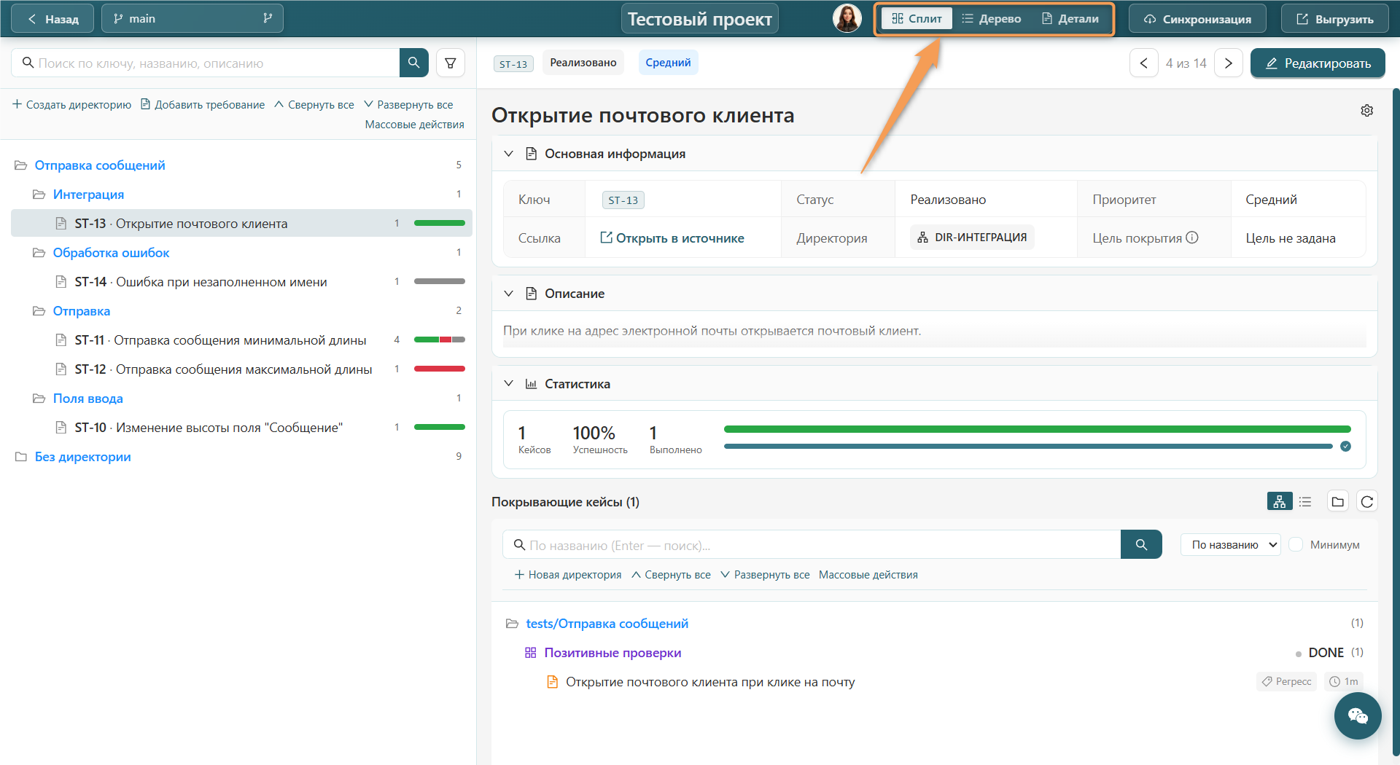Image resolution: width=1400 pixels, height=765 pixels.
Task: Collapse the Описание section
Action: click(x=508, y=293)
